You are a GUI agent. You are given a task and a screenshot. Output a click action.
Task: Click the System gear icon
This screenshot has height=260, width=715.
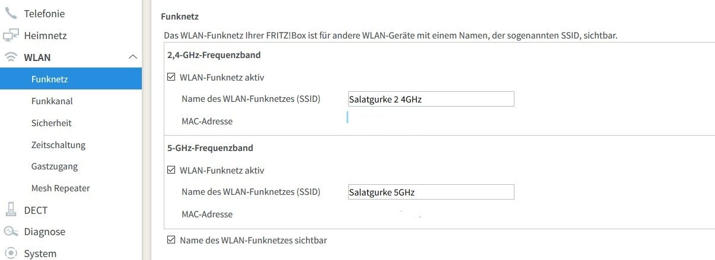(11, 253)
